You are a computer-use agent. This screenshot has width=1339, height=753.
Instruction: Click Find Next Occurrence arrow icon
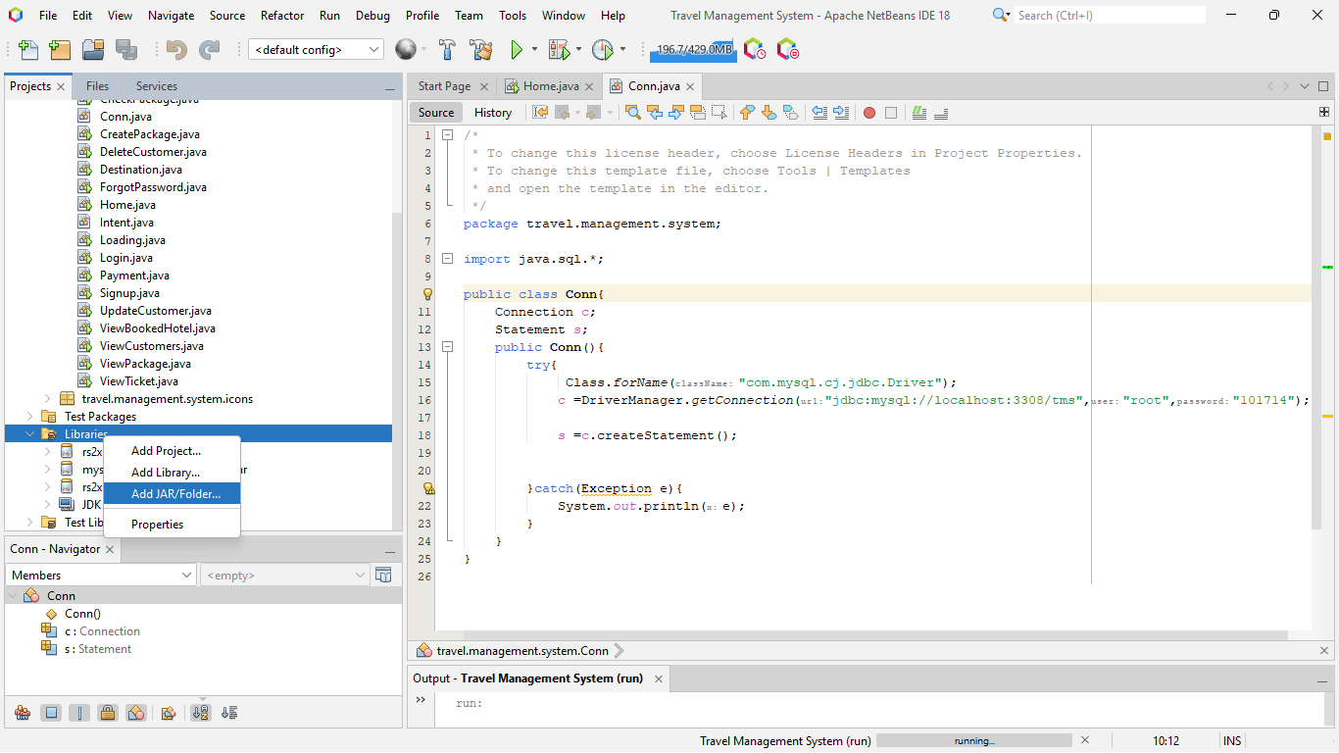coord(676,113)
